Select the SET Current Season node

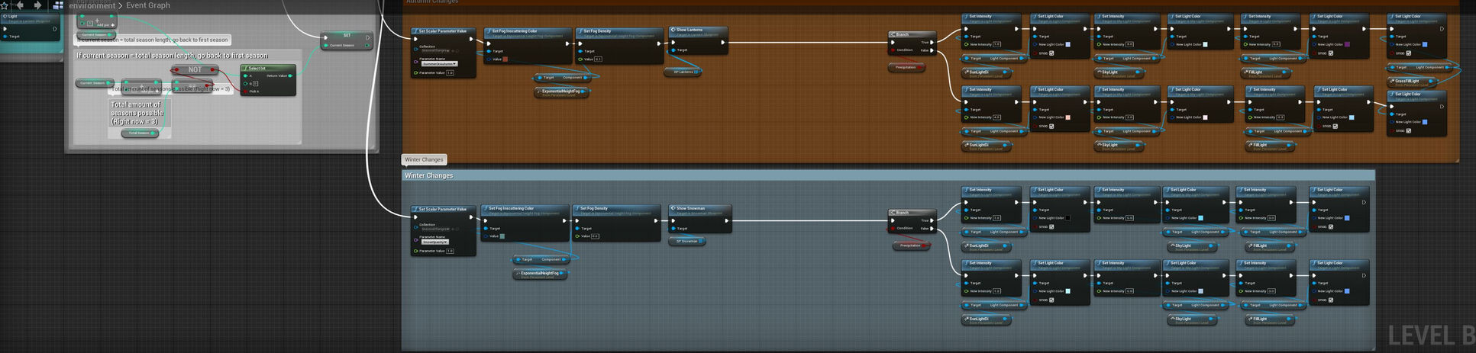tap(347, 40)
